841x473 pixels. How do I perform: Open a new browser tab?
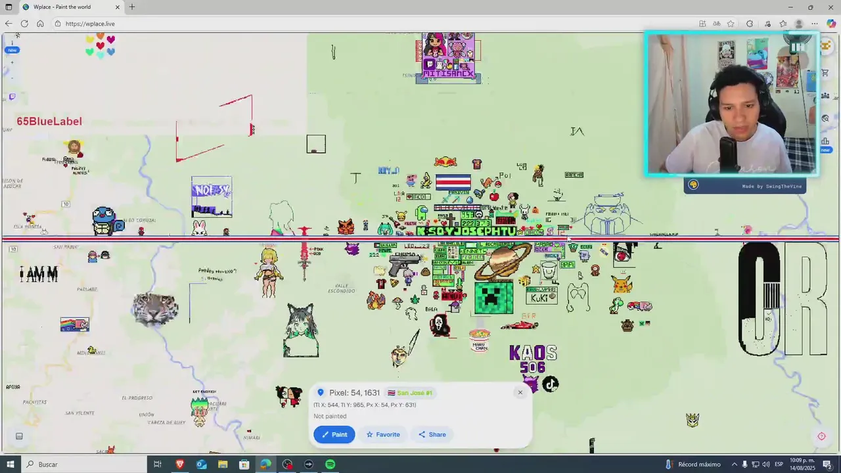click(x=132, y=7)
